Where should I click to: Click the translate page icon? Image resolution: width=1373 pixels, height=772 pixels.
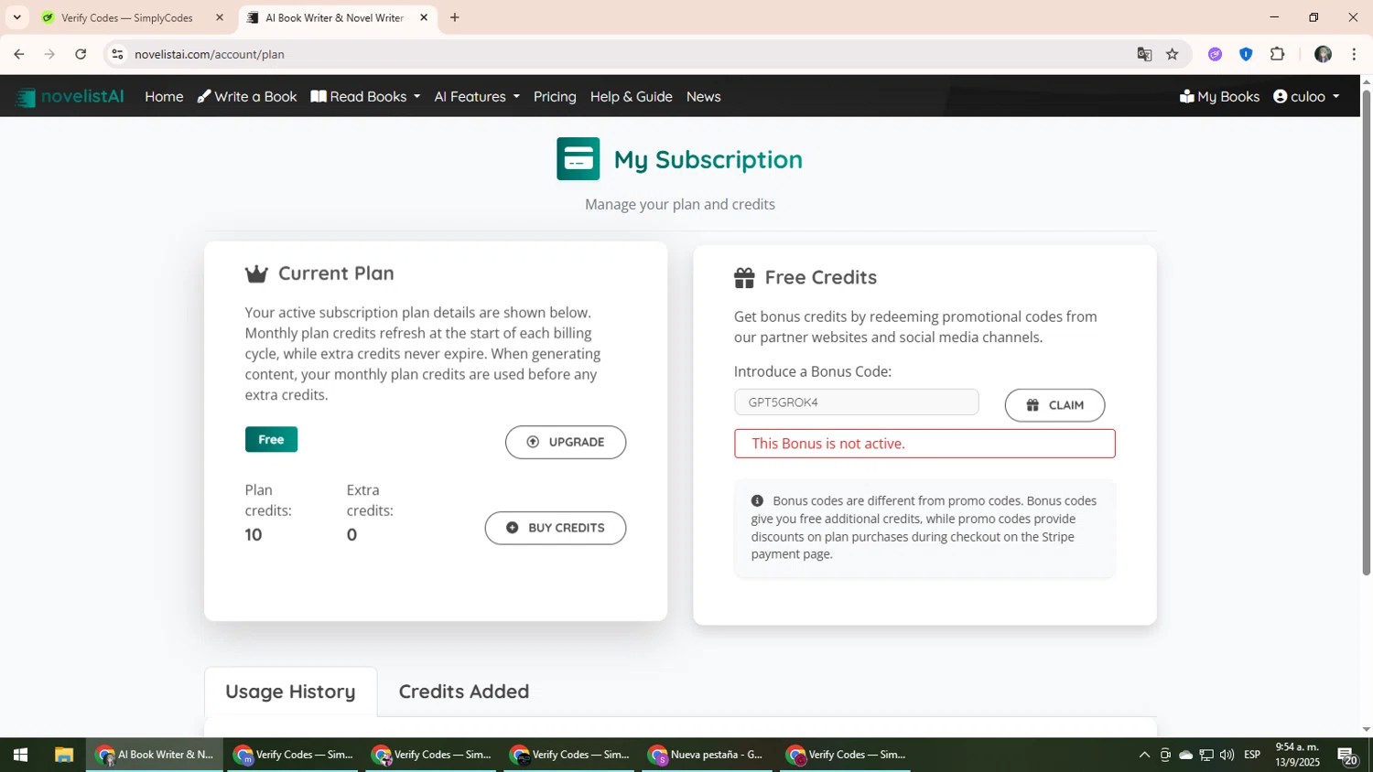coord(1144,54)
